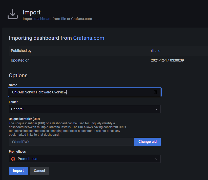The width and height of the screenshot is (208, 180).
Task: Click the Change uid button
Action: click(x=147, y=142)
